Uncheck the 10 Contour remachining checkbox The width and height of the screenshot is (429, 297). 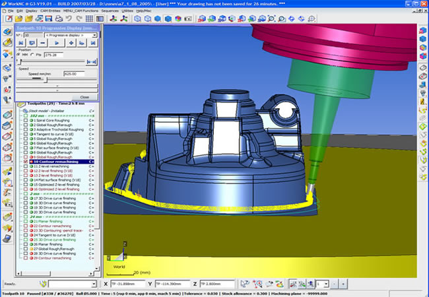click(x=26, y=161)
